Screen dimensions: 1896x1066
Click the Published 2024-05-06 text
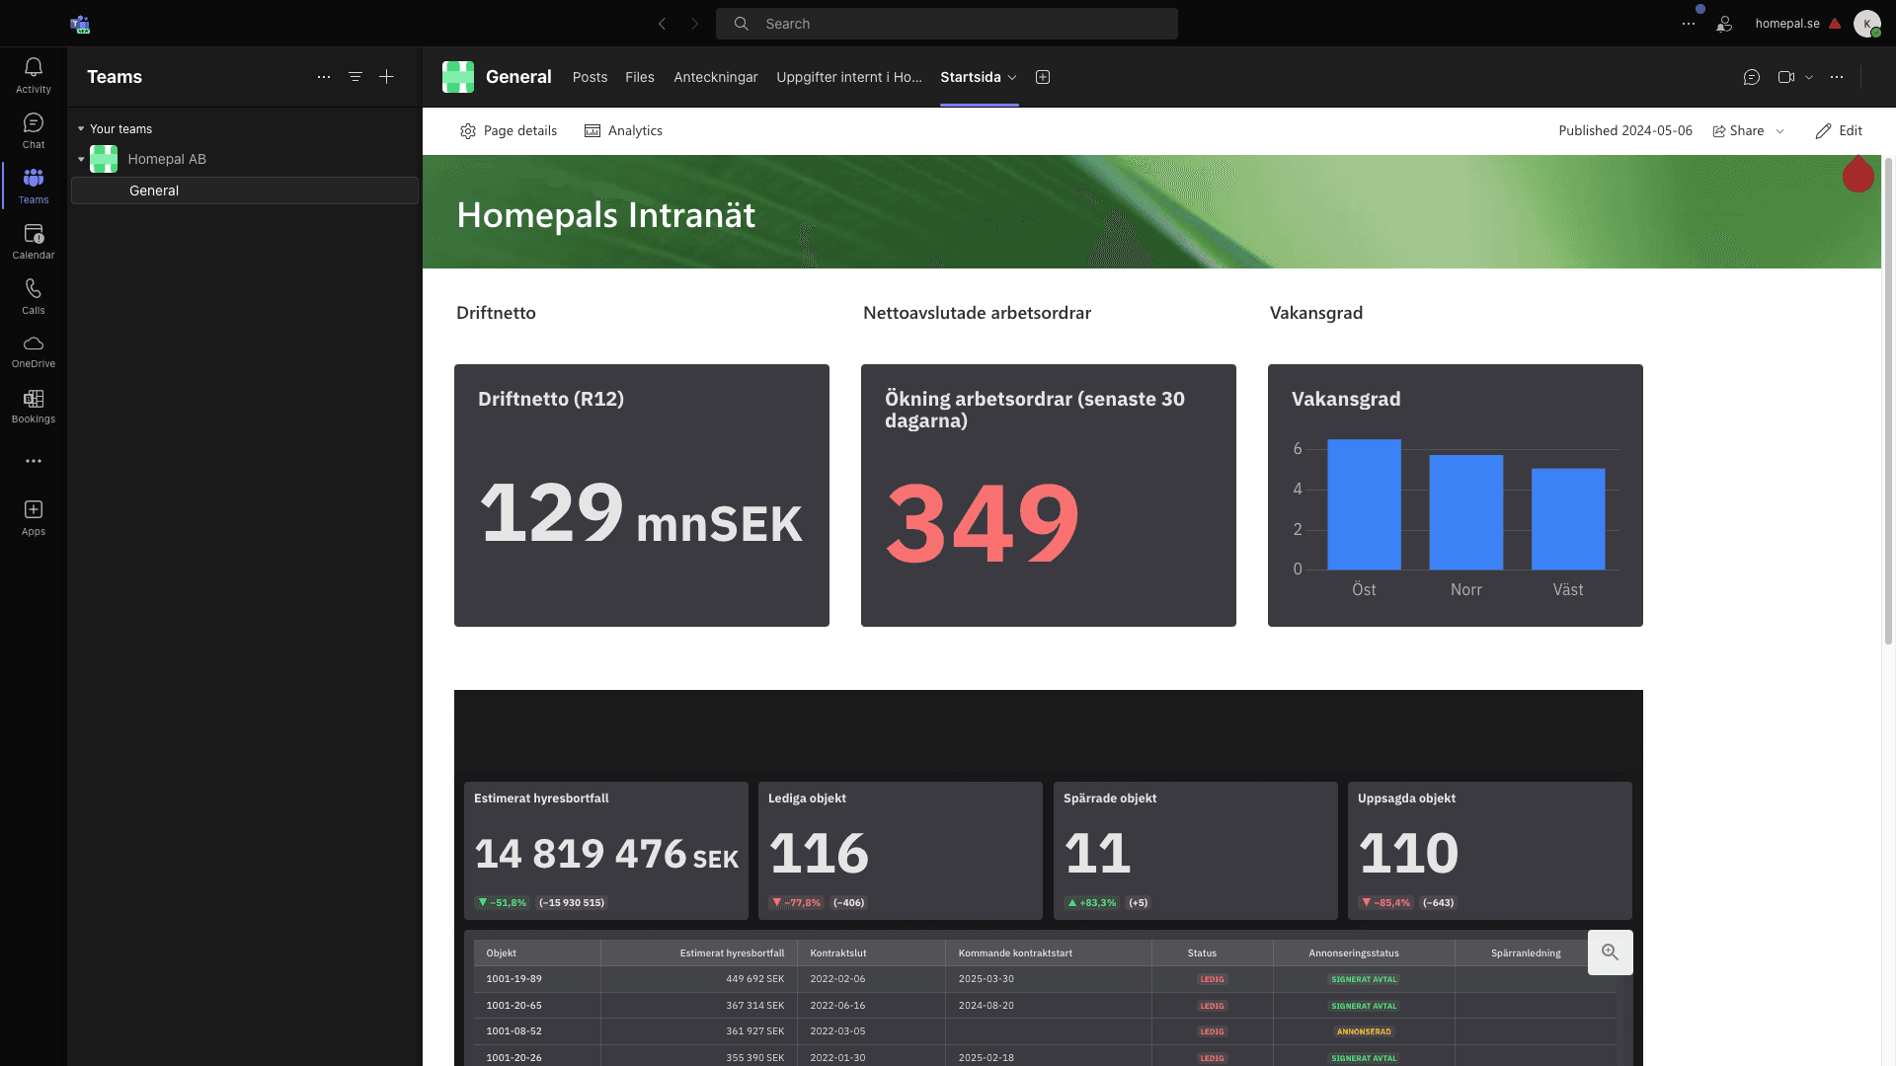pyautogui.click(x=1625, y=131)
